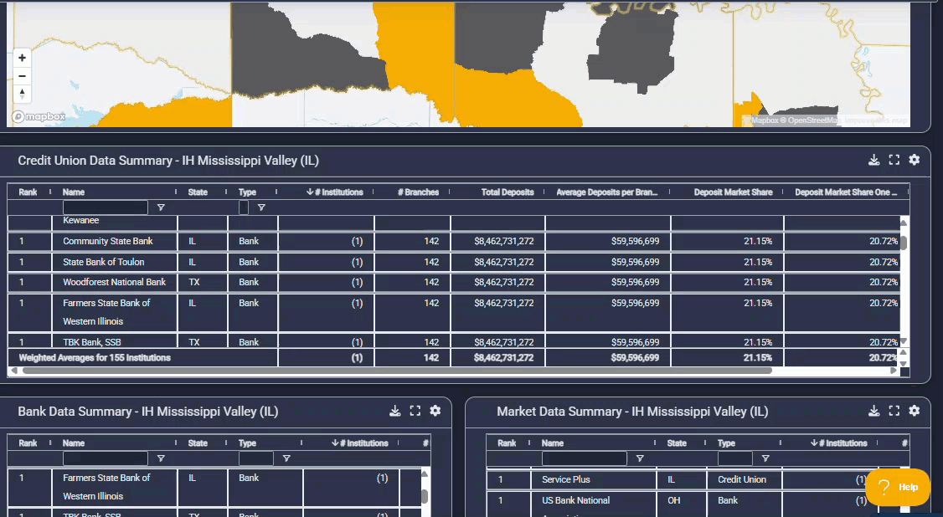Open Name filter menu in Market Data table
Image resolution: width=943 pixels, height=517 pixels.
(x=640, y=458)
